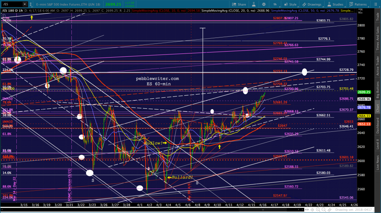Image resolution: width=381 pixels, height=213 pixels.
Task: Open the 1h timeframe selector
Action: click(275, 4)
